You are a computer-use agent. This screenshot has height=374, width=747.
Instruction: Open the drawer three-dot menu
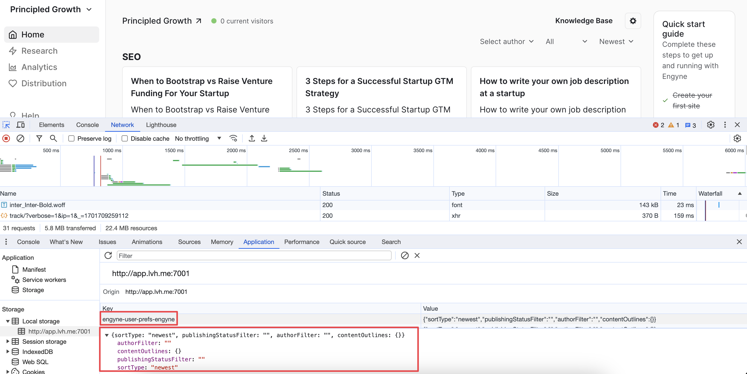point(6,242)
